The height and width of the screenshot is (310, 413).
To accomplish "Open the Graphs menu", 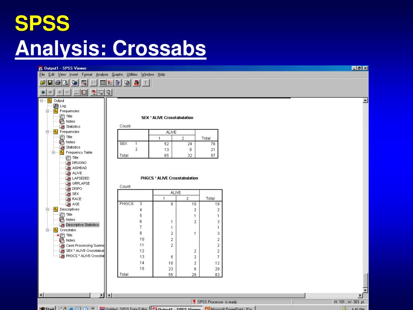I will [x=117, y=75].
